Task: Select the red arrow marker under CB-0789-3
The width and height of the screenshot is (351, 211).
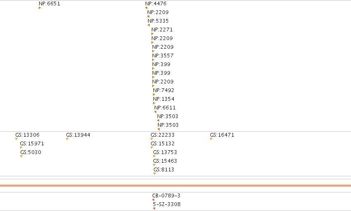Action: pos(153,200)
